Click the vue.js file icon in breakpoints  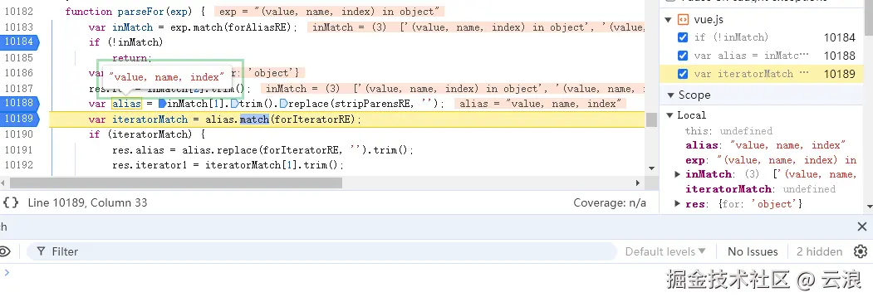[x=683, y=20]
